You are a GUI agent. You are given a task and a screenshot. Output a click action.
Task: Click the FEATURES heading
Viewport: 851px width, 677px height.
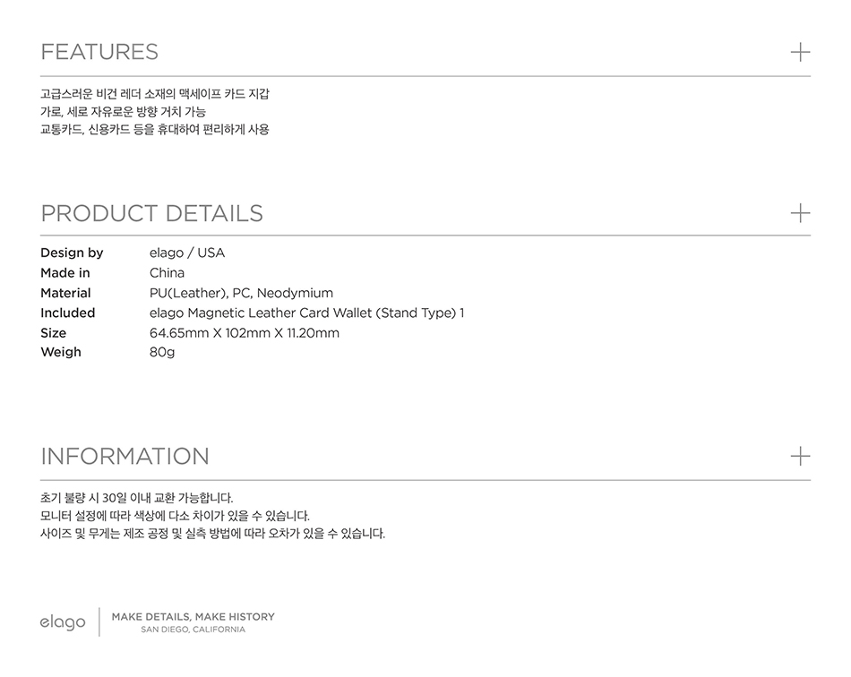[99, 52]
